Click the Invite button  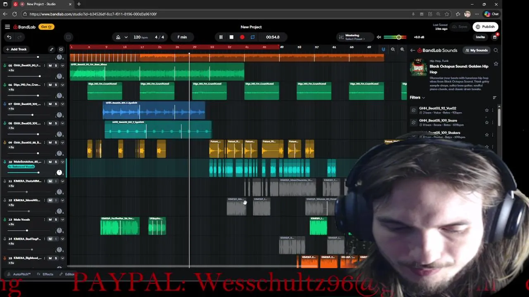[x=480, y=37]
